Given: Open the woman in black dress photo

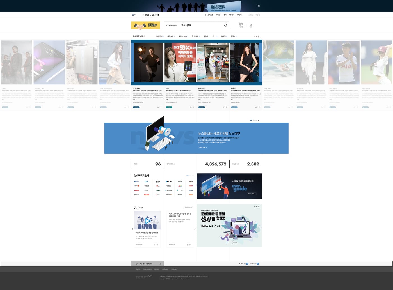Looking at the screenshot, I should click(245, 62).
